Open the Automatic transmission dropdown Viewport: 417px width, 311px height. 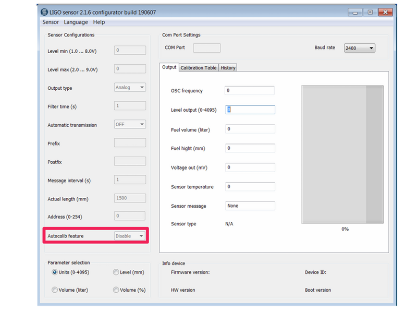click(x=130, y=124)
